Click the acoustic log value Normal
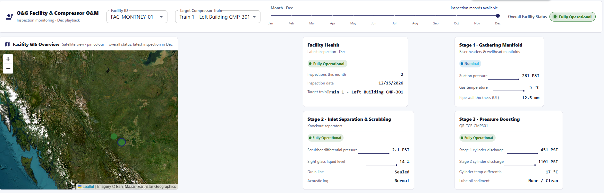604x193 pixels. [402, 181]
